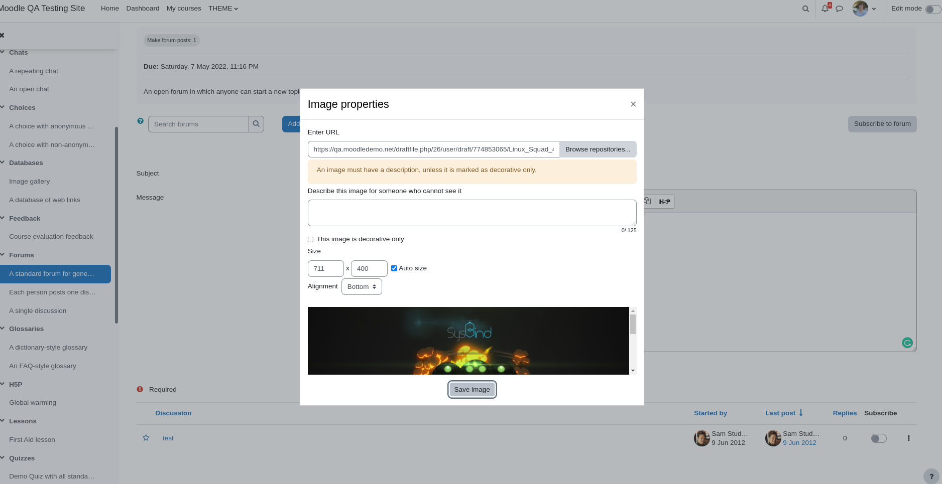This screenshot has width=942, height=484.
Task: Click the SysBind image preview
Action: coord(468,341)
